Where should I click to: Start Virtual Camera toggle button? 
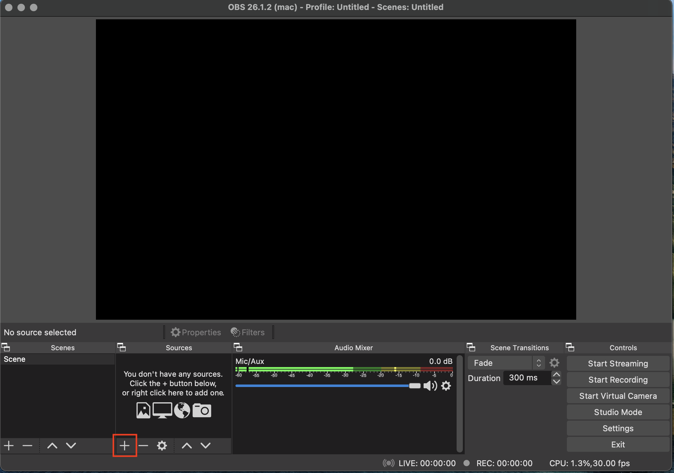(x=618, y=396)
